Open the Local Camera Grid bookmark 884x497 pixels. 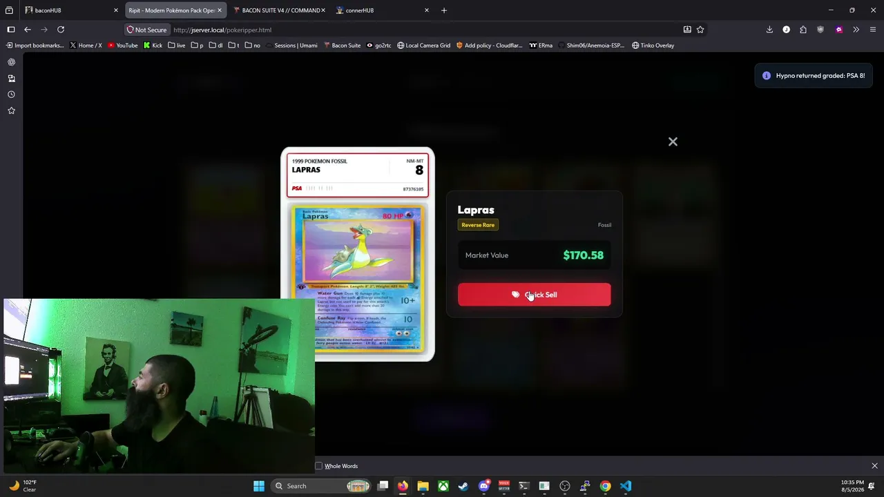[423, 46]
